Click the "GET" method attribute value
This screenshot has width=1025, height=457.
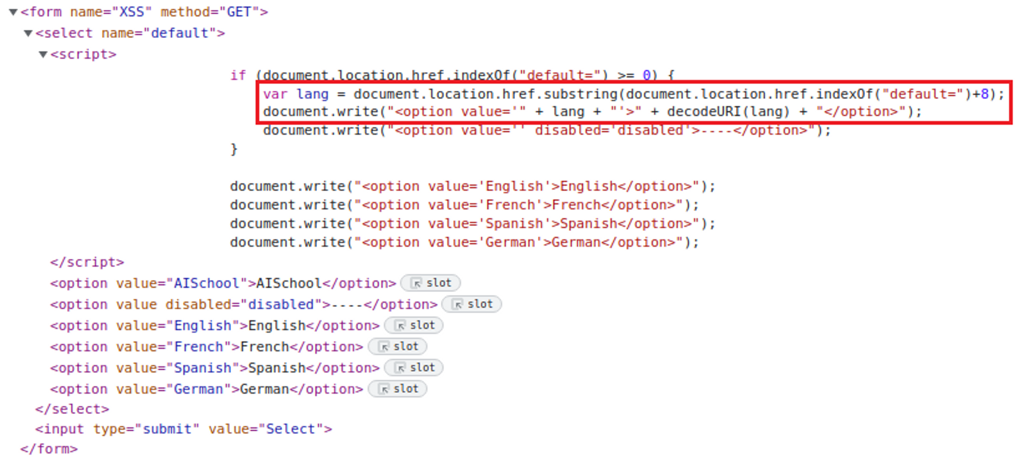coord(239,12)
